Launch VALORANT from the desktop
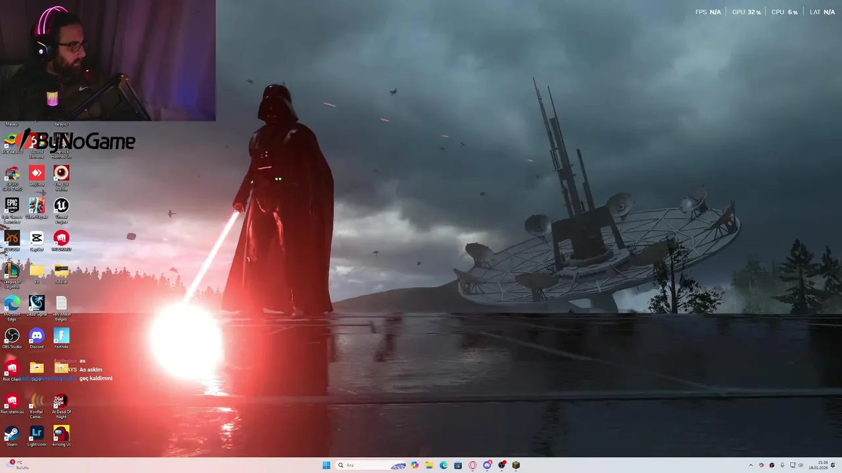 [61, 241]
